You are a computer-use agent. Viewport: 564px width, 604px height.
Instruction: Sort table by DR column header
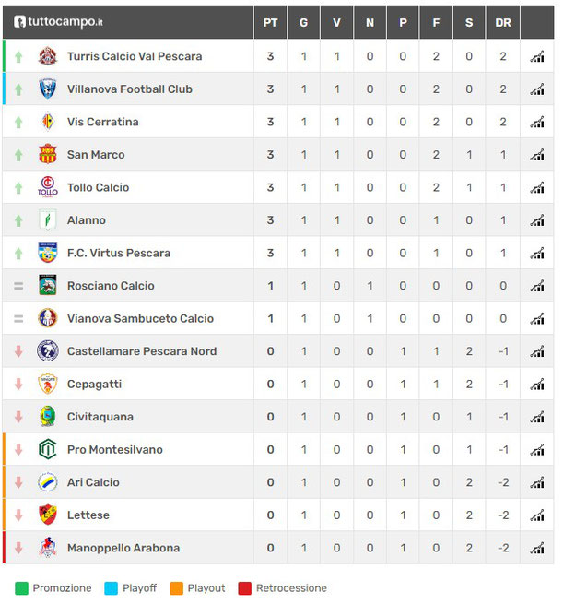point(503,23)
